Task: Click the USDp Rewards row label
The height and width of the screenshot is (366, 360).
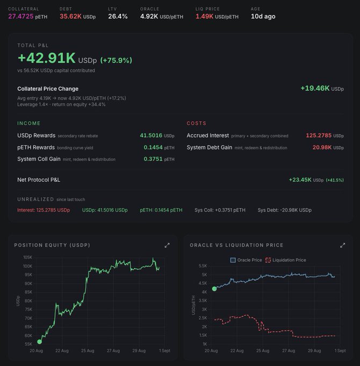Action: click(37, 136)
